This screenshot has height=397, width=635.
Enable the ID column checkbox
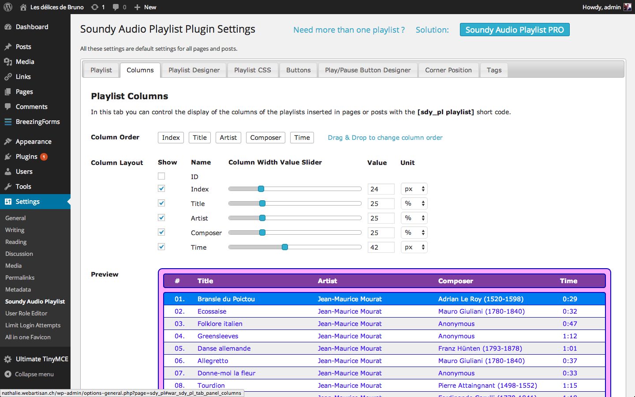(161, 176)
